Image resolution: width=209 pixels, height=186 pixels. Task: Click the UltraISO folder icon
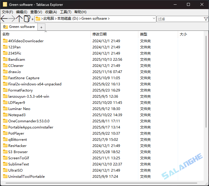pyautogui.click(x=5, y=170)
